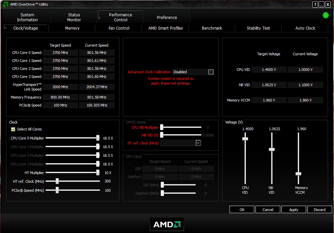Click the CPU Core 0 Multiplier slider handle

(98, 138)
